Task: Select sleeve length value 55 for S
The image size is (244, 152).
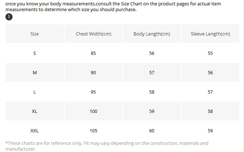Action: [210, 53]
